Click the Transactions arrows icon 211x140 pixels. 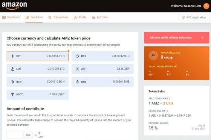[x=50, y=17]
